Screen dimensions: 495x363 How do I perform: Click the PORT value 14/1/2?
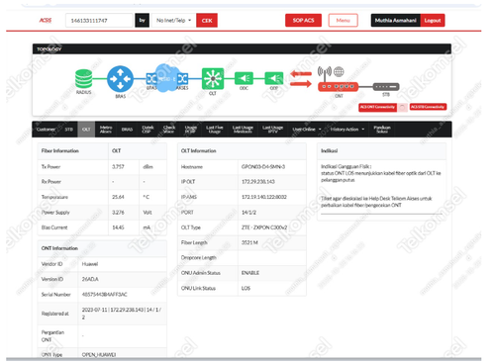248,213
